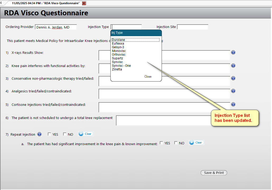This screenshot has width=272, height=190.
Task: Open info icon for Conservative non-pharmacologic therapy row
Action: click(x=233, y=78)
